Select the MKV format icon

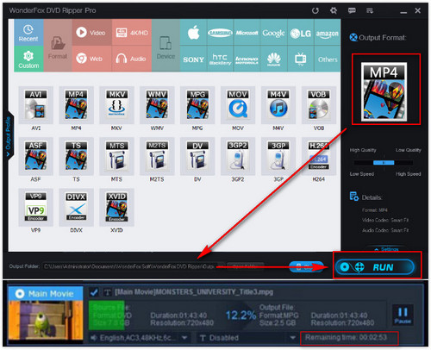click(116, 105)
